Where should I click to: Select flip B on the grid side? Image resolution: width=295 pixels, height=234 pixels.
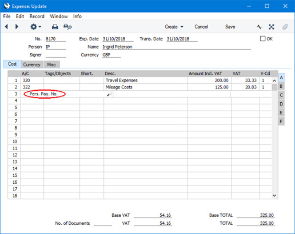pos(281,86)
